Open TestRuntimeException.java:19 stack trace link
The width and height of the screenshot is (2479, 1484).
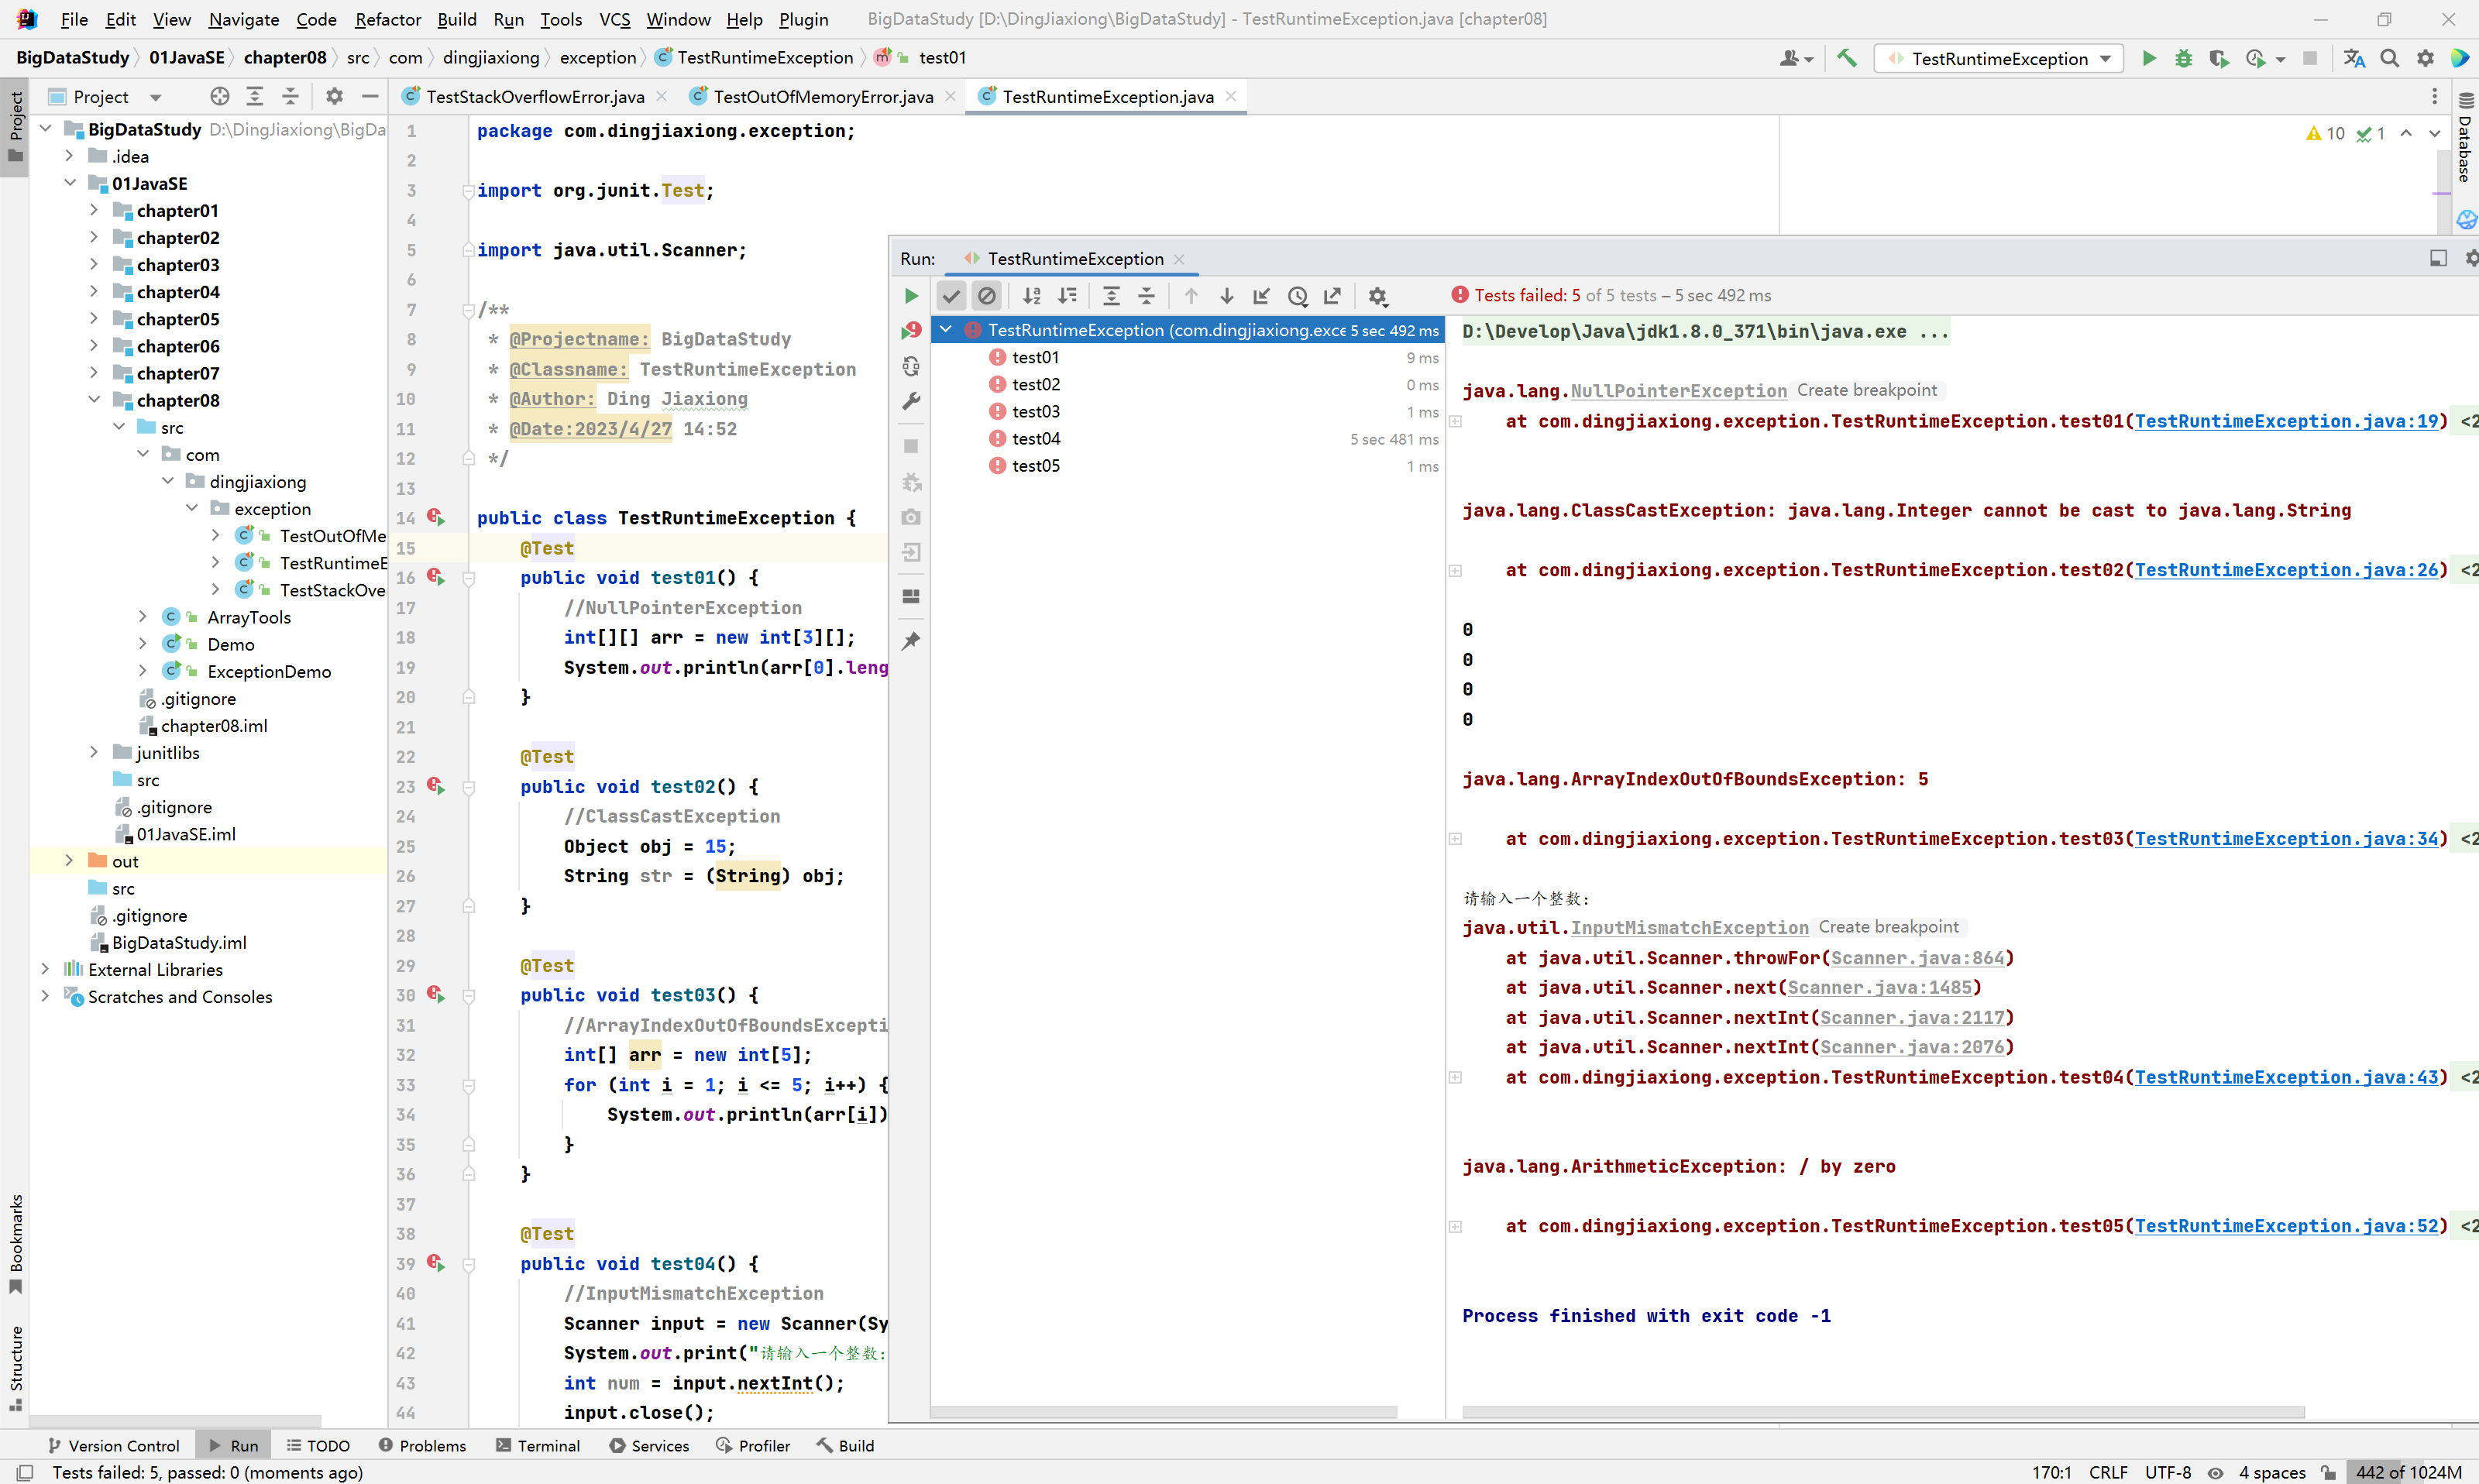(x=2287, y=421)
